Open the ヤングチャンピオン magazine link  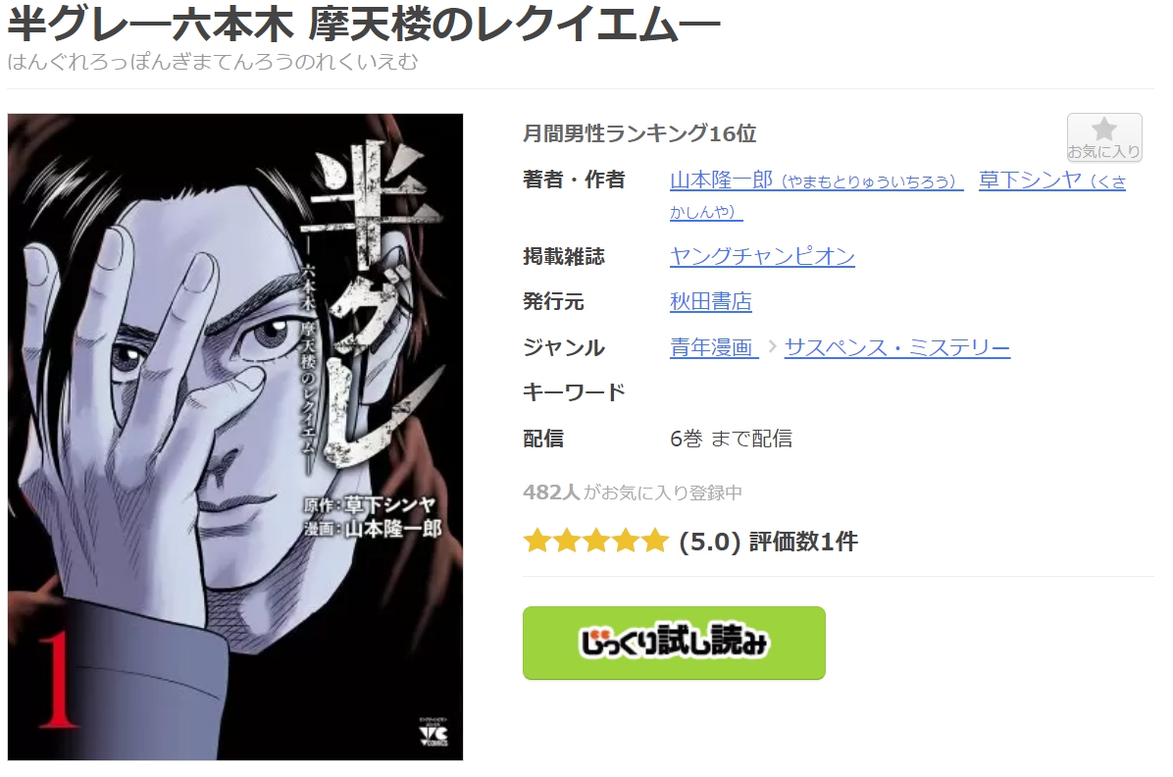pyautogui.click(x=761, y=257)
